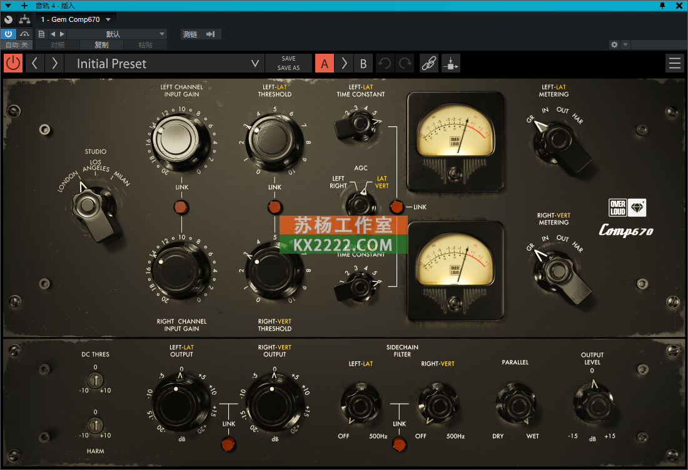Click the host preset document icon
The image size is (688, 470).
point(41,34)
